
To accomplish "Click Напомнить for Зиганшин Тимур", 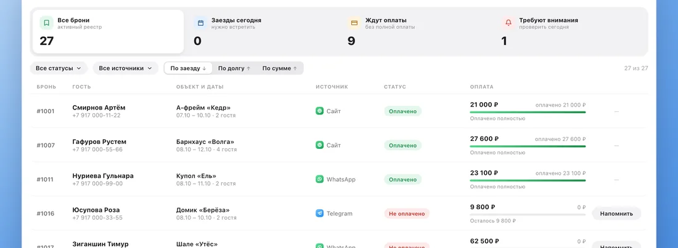I will pos(616,246).
